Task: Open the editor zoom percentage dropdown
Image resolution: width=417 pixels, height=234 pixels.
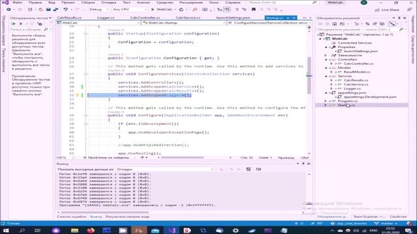Action: (65, 157)
